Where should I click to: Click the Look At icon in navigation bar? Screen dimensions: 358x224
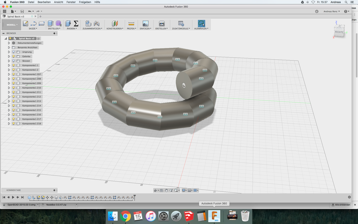[x=161, y=190]
